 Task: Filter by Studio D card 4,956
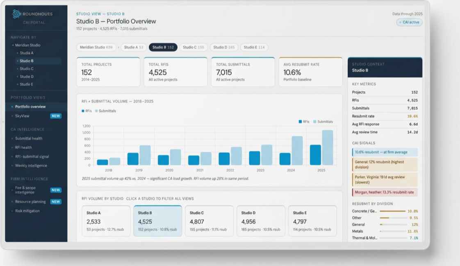click(261, 221)
